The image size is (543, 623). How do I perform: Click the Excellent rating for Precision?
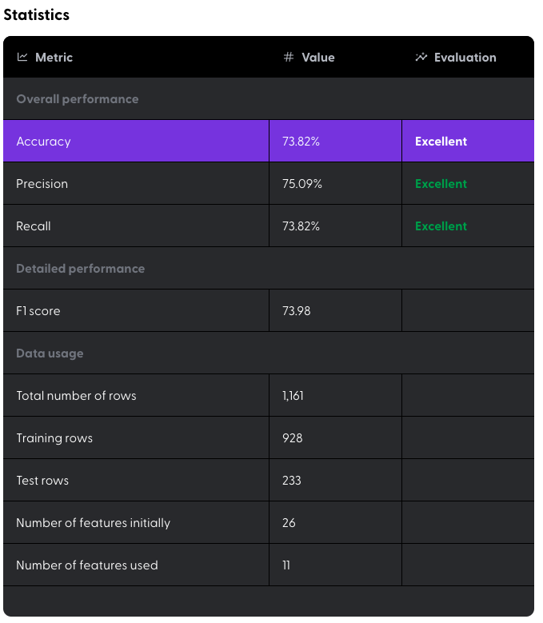tap(441, 184)
